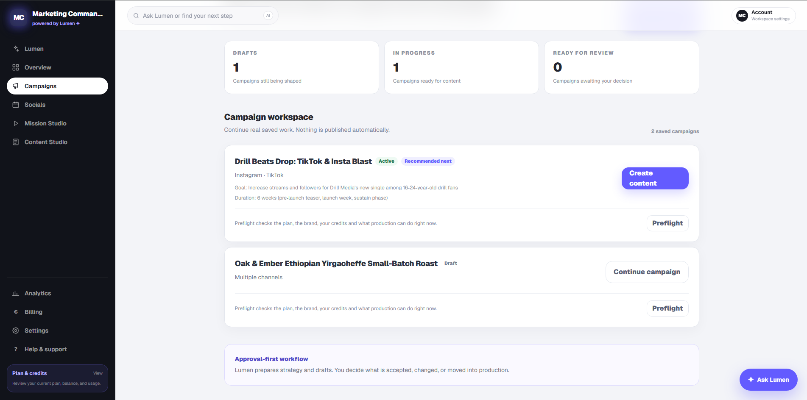The image size is (807, 400).
Task: Click the campaign Goal description line
Action: point(346,188)
